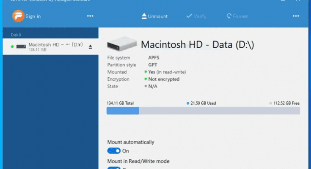Click the 'Mount automatically' label

pos(131,142)
